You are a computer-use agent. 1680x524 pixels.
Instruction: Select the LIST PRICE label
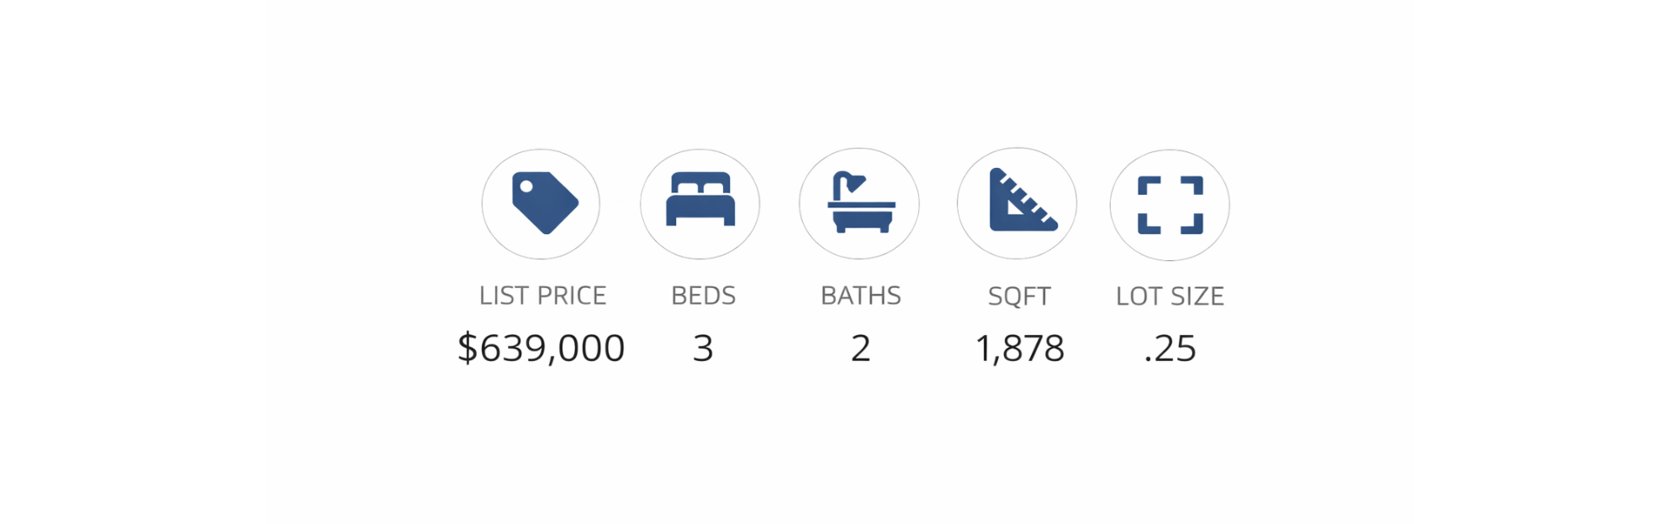pos(542,296)
